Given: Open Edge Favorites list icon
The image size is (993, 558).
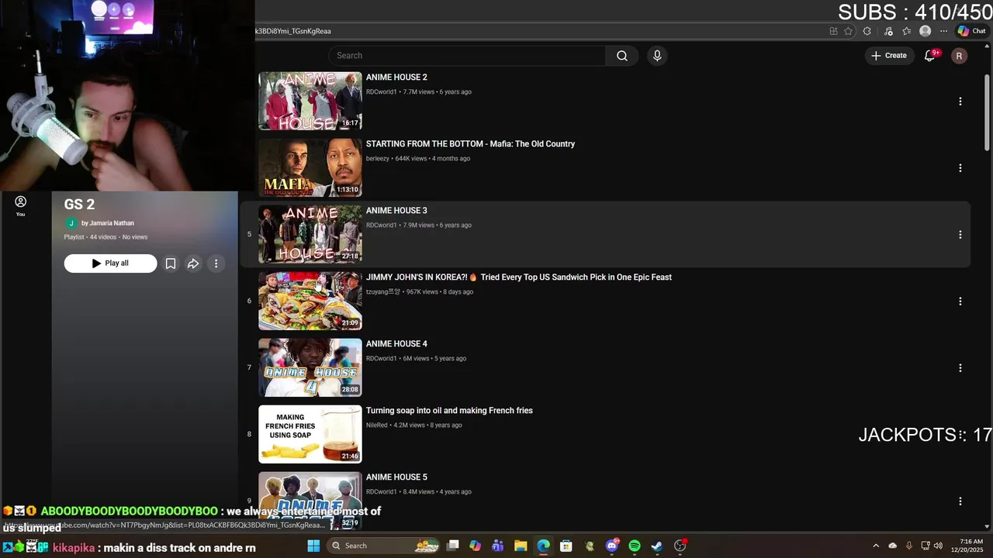Looking at the screenshot, I should [906, 31].
